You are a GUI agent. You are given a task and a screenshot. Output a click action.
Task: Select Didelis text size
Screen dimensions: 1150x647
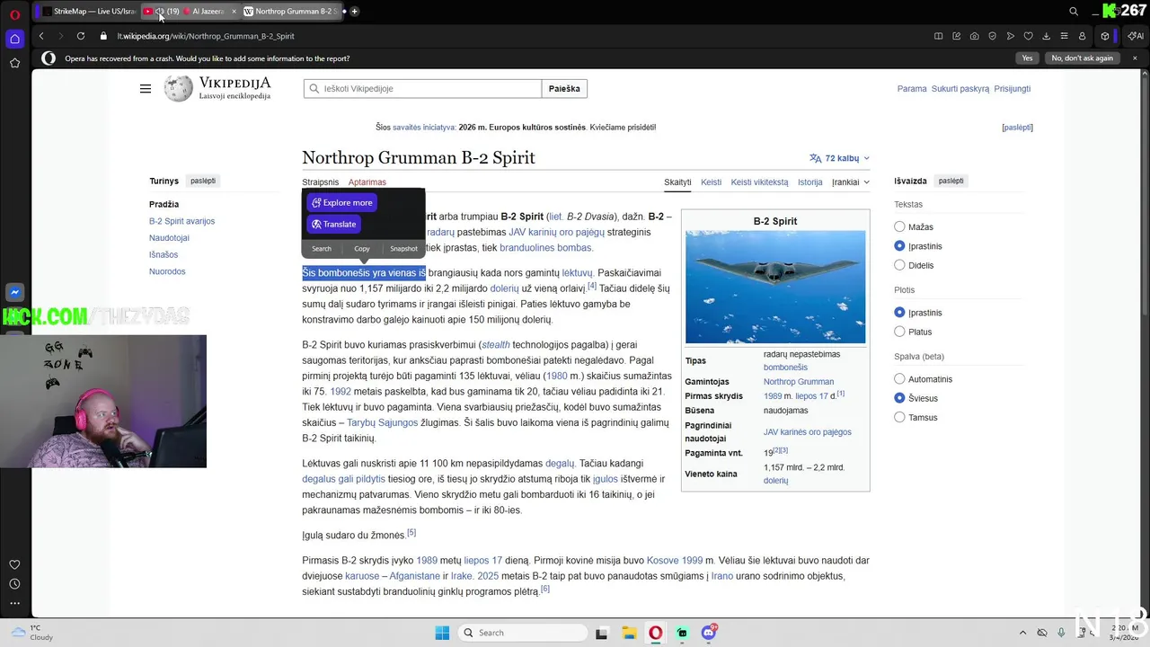[x=899, y=265]
